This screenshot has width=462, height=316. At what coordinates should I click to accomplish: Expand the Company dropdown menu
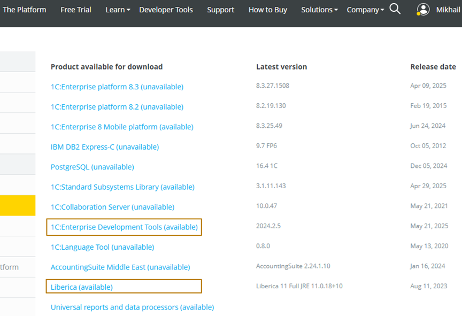tap(365, 10)
